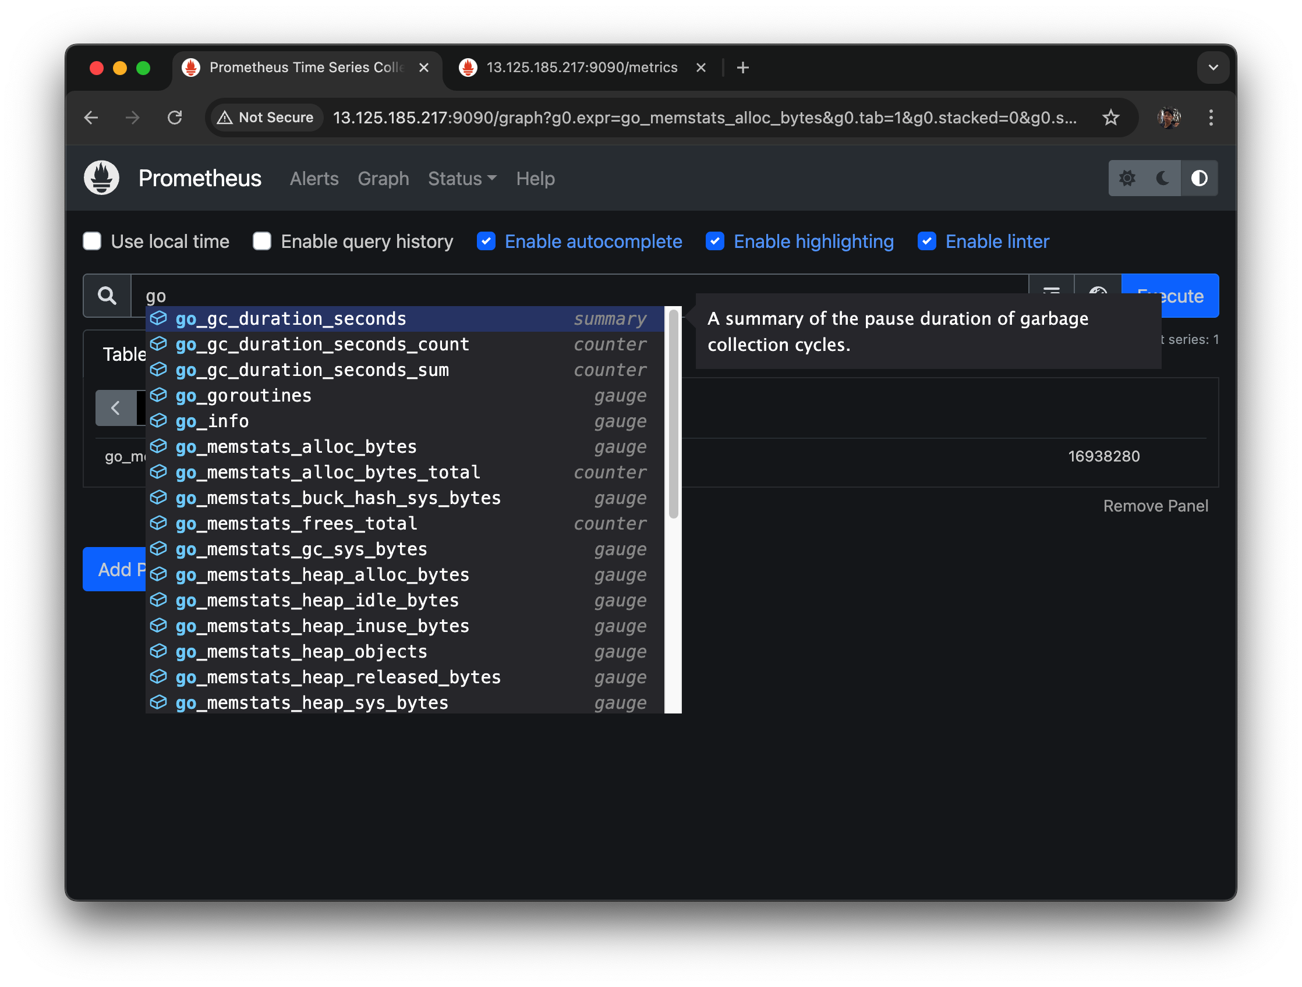Reload the browser page
Image resolution: width=1302 pixels, height=987 pixels.
(175, 118)
